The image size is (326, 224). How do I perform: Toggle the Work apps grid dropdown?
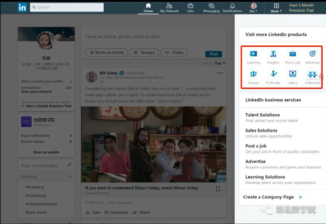tap(276, 8)
